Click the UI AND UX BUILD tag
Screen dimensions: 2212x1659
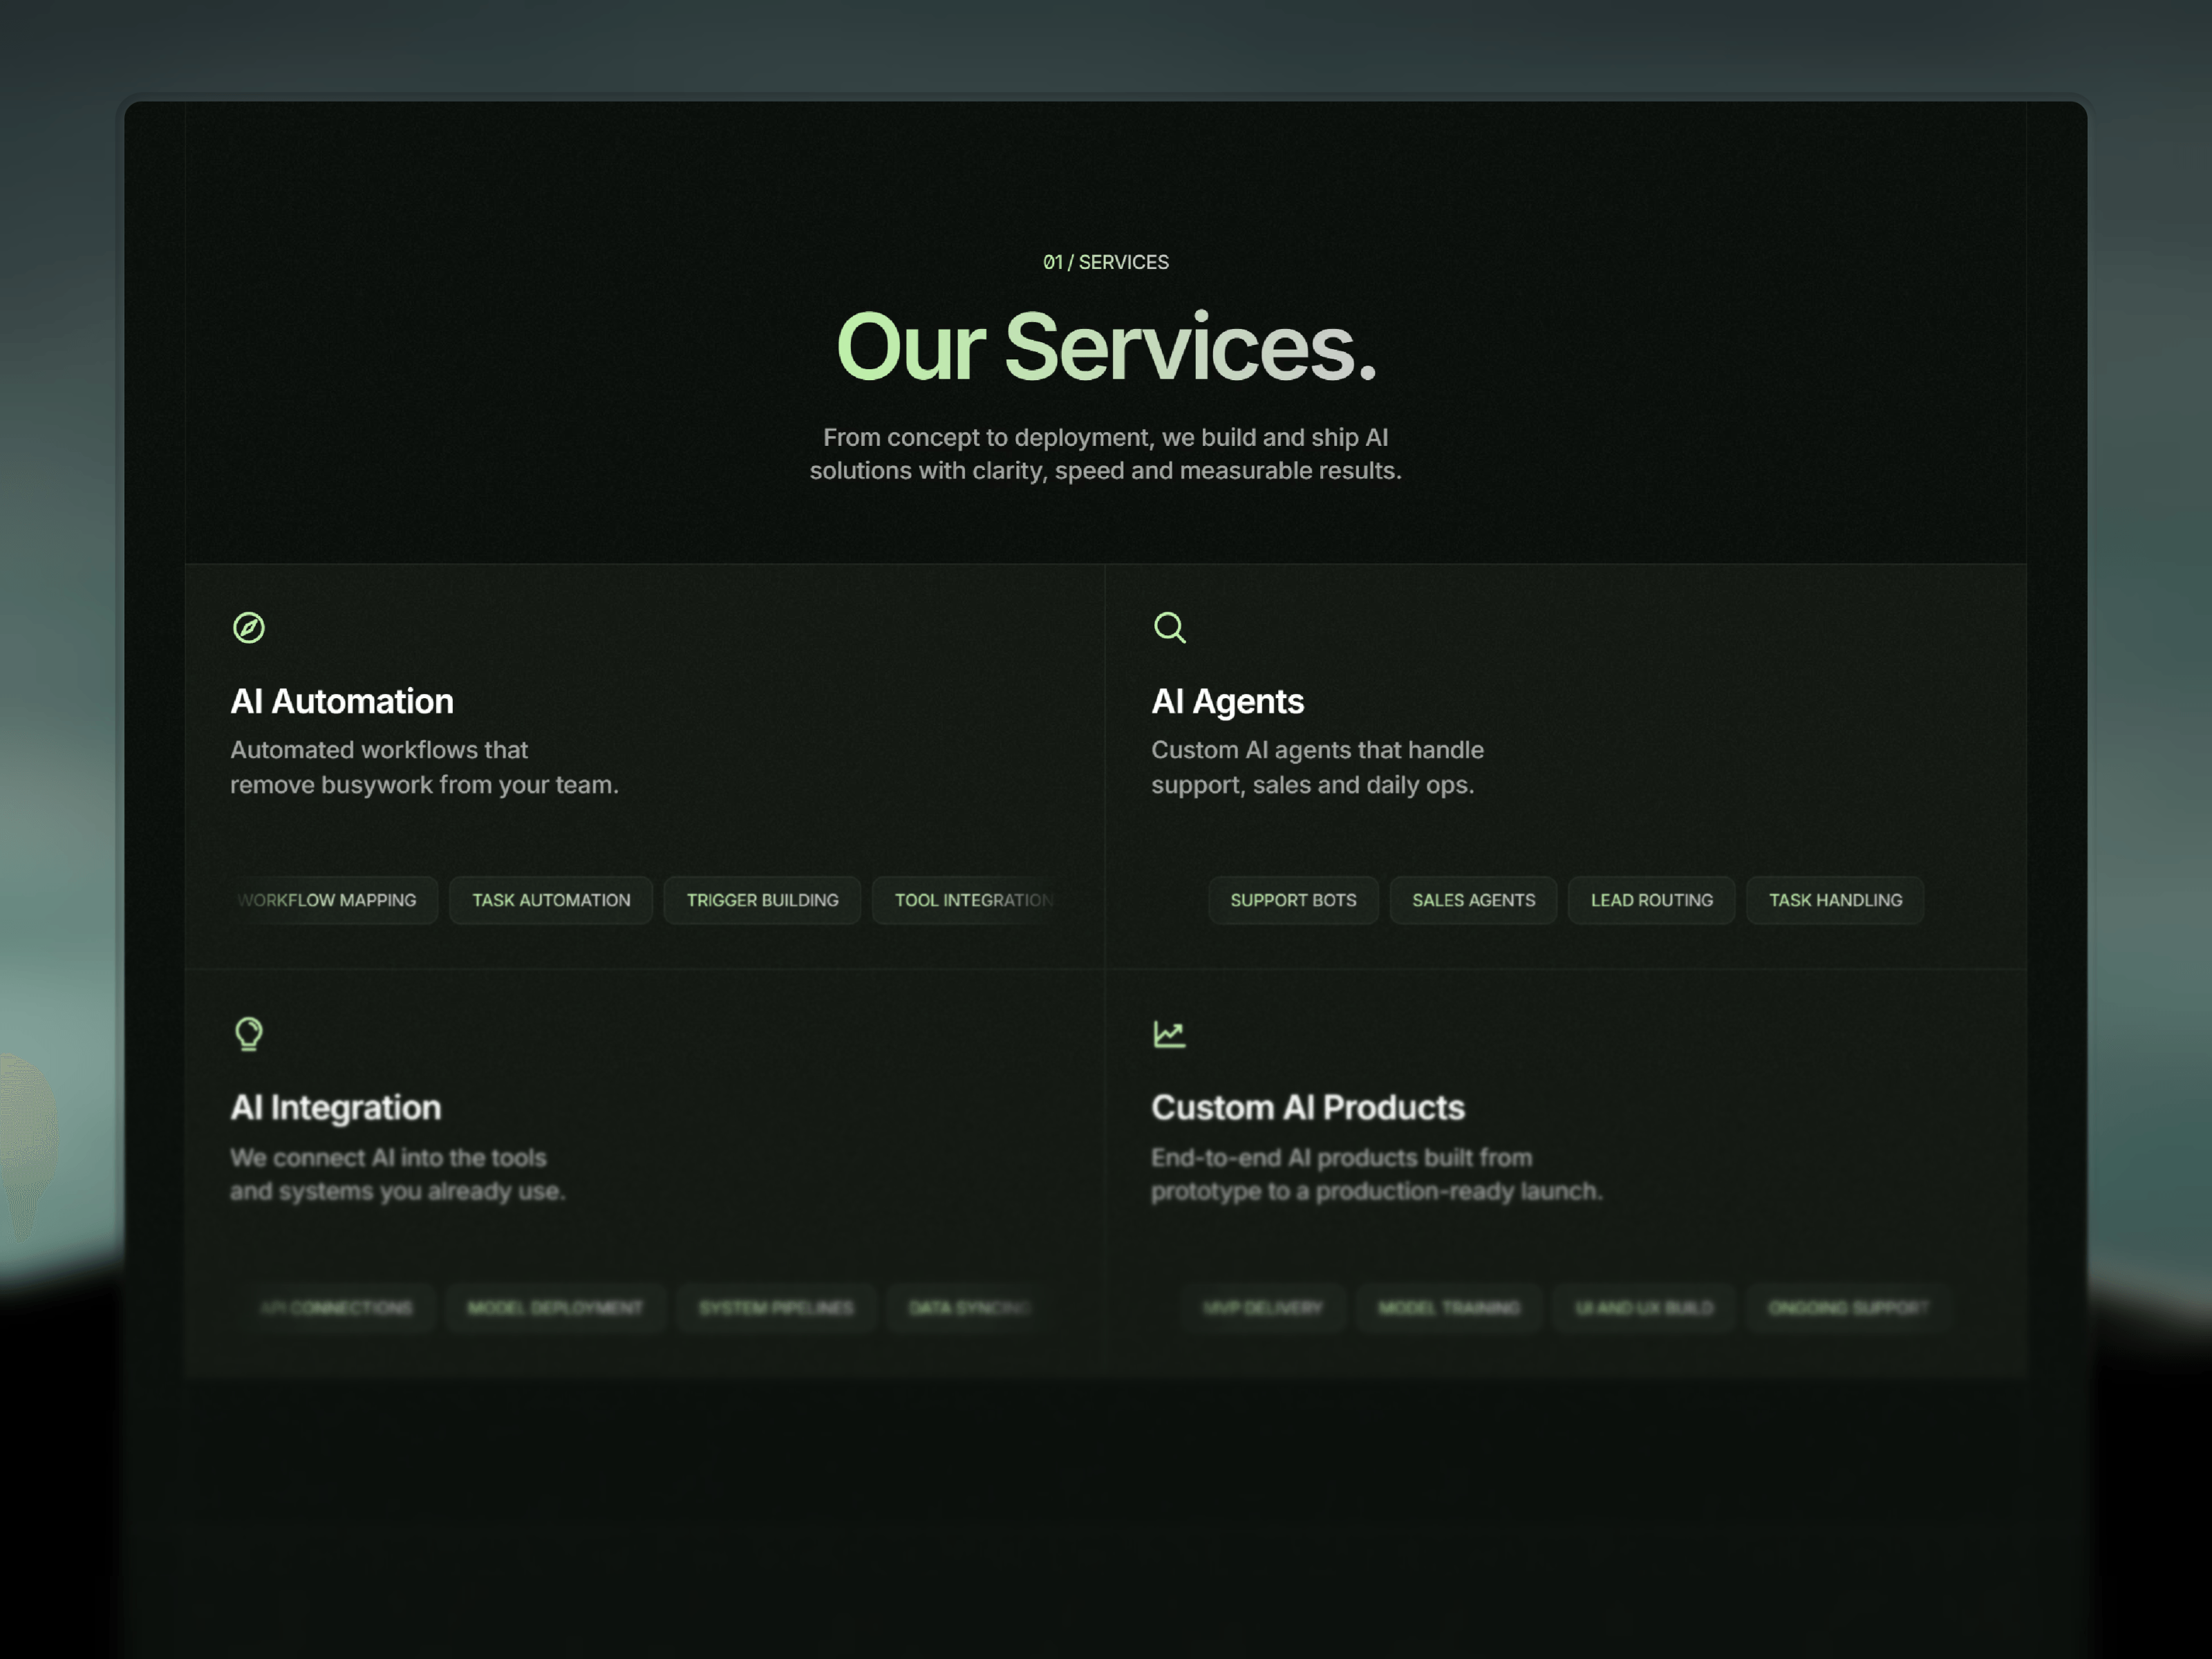coord(1644,1308)
